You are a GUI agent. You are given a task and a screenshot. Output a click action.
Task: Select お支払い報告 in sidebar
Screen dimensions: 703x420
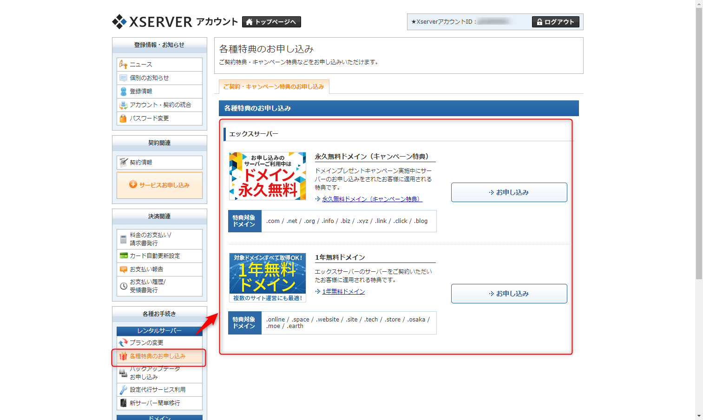[159, 269]
